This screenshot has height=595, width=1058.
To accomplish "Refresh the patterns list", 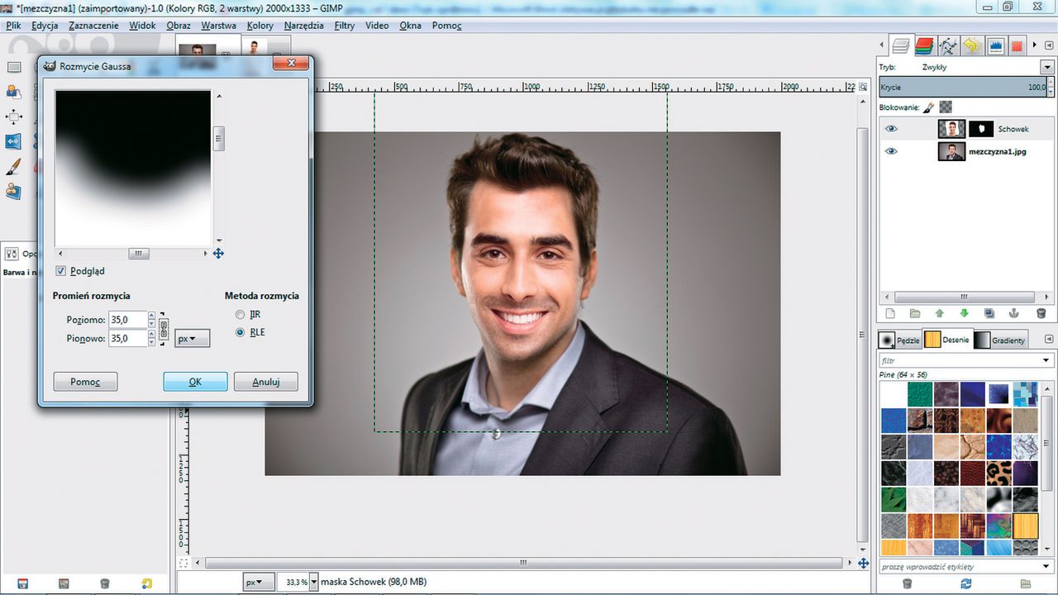I will [966, 583].
